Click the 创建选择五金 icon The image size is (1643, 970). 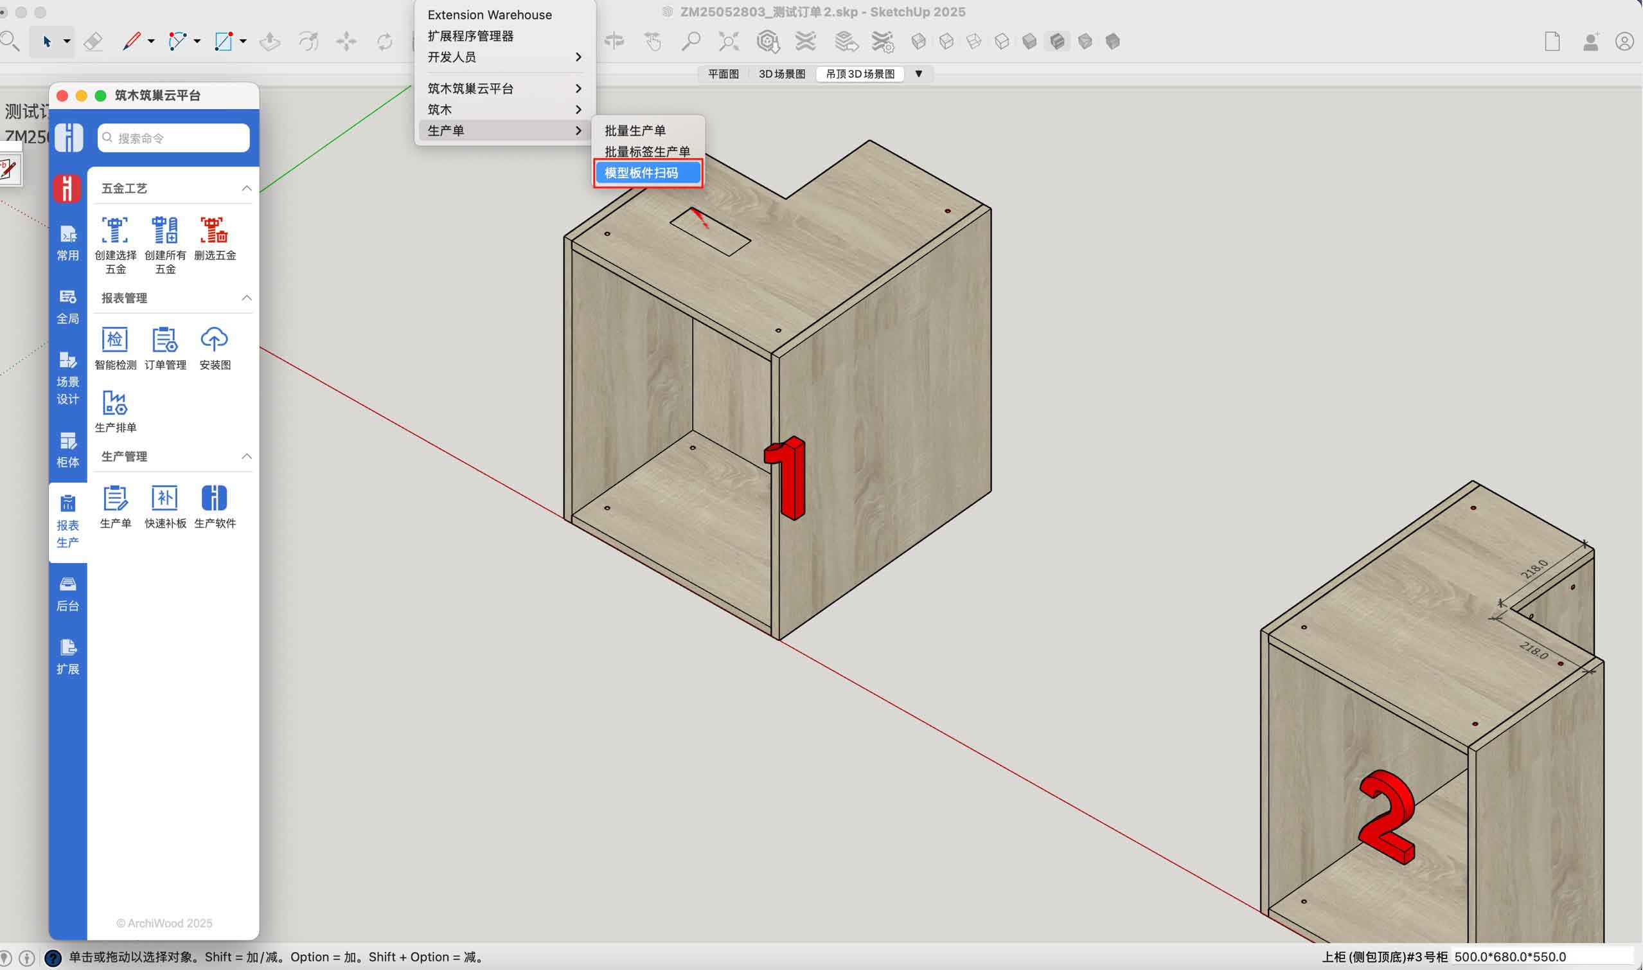point(115,231)
